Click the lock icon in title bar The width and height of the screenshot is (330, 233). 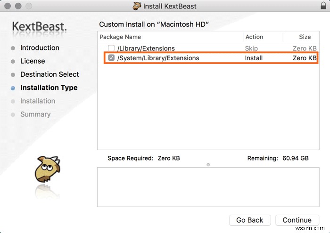tap(322, 6)
